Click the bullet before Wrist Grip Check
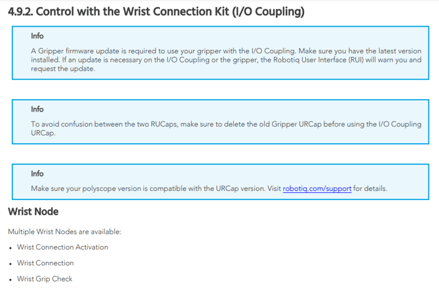The image size is (439, 294). pyautogui.click(x=10, y=280)
